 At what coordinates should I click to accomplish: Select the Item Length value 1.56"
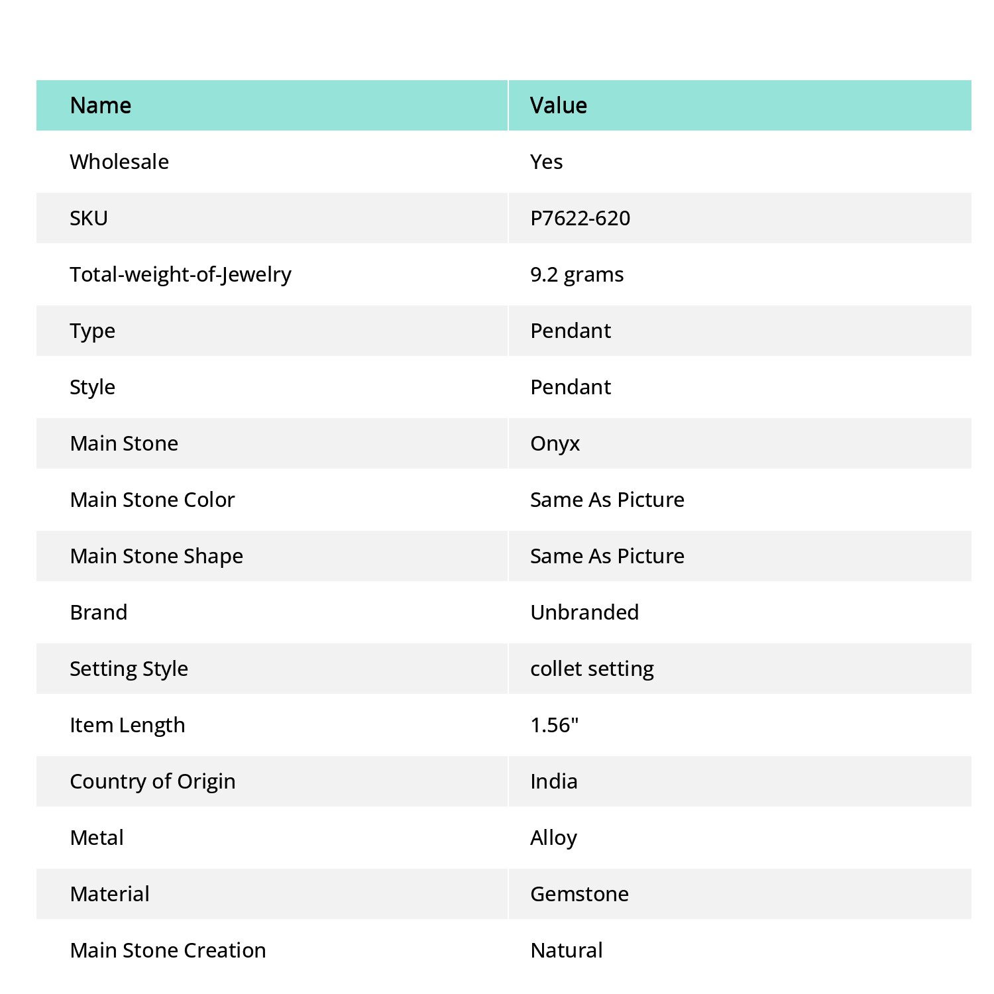(554, 725)
